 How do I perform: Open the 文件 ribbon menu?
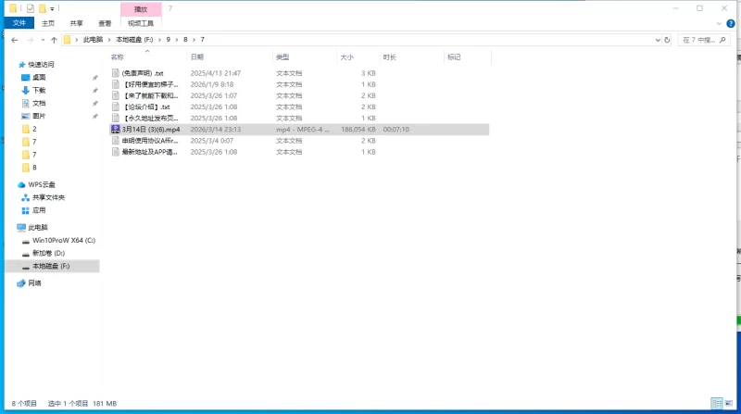[19, 23]
